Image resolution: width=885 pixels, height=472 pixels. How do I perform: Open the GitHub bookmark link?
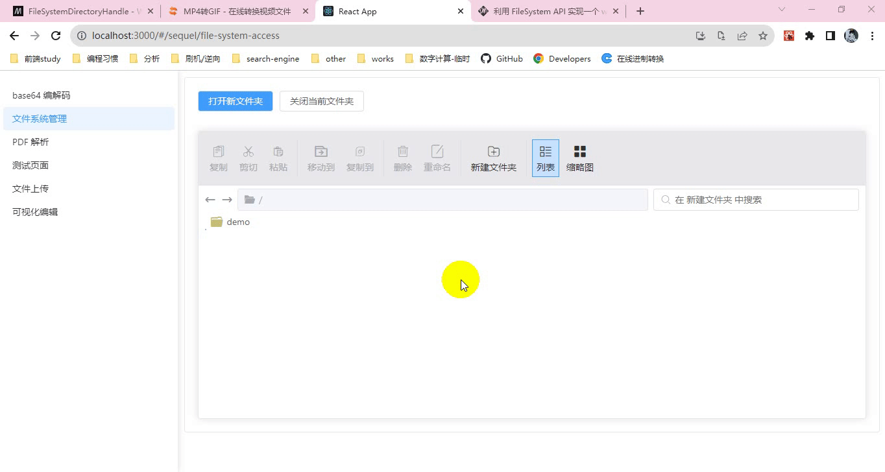[502, 58]
